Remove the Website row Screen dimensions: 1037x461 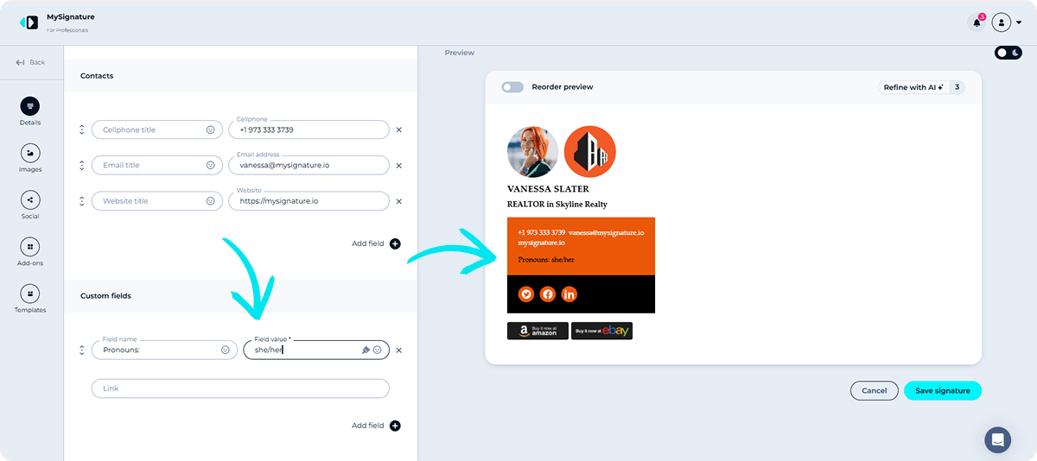399,201
